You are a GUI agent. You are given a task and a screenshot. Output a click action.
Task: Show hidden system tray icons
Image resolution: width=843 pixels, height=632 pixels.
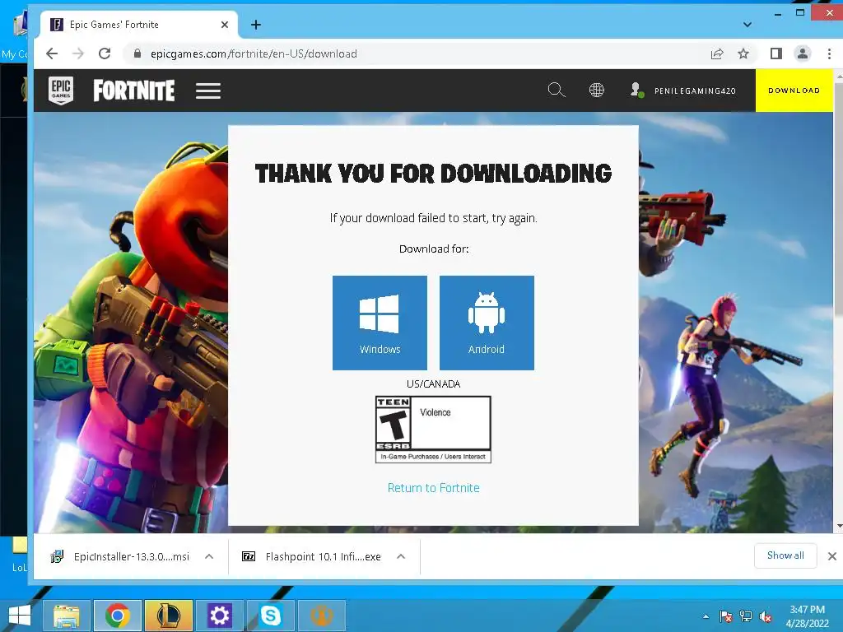pos(706,616)
